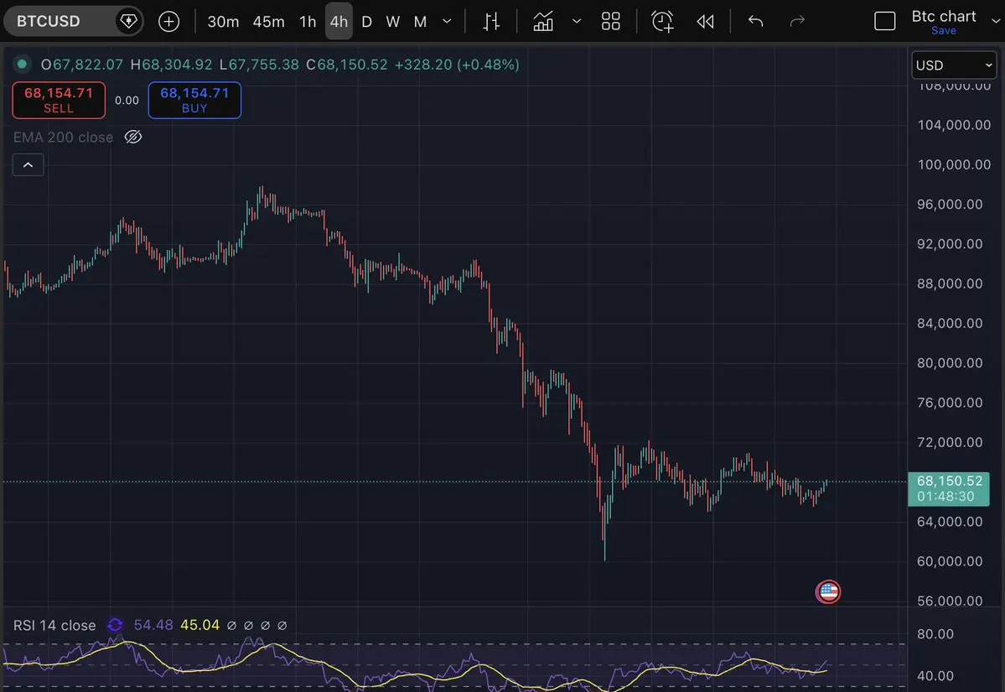Click the RSI scale 80.00 label
The width and height of the screenshot is (1005, 692).
[935, 634]
